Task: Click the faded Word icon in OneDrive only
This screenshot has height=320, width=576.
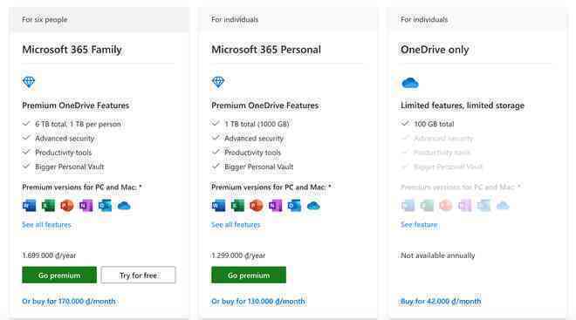Action: click(408, 206)
